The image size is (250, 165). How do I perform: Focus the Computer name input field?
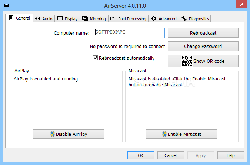pos(129,33)
